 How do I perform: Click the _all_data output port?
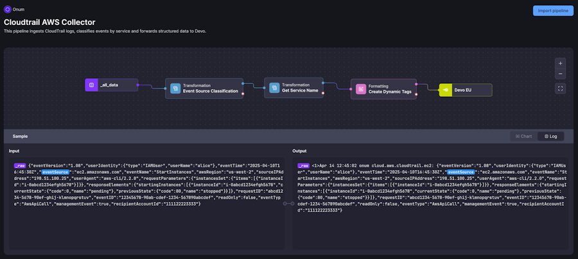pyautogui.click(x=138, y=85)
